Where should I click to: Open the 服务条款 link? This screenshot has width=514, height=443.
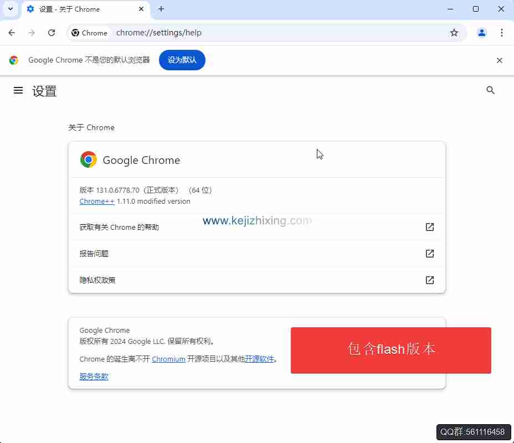94,377
